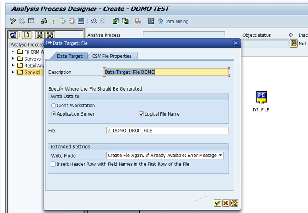Click the 'DT_FILE' label under node
Image resolution: width=308 pixels, height=213 pixels.
(261, 110)
